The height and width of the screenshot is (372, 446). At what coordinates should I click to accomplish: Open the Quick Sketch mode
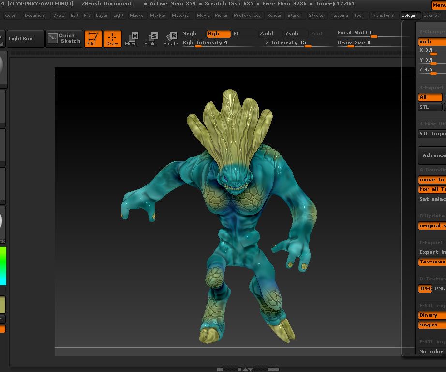(63, 39)
